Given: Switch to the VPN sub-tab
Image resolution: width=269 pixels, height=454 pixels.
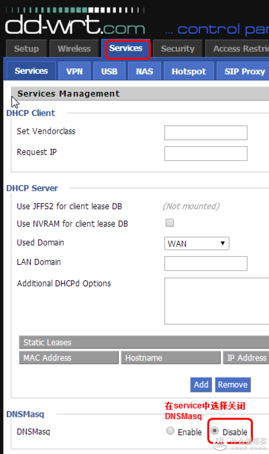Looking at the screenshot, I should [x=74, y=71].
